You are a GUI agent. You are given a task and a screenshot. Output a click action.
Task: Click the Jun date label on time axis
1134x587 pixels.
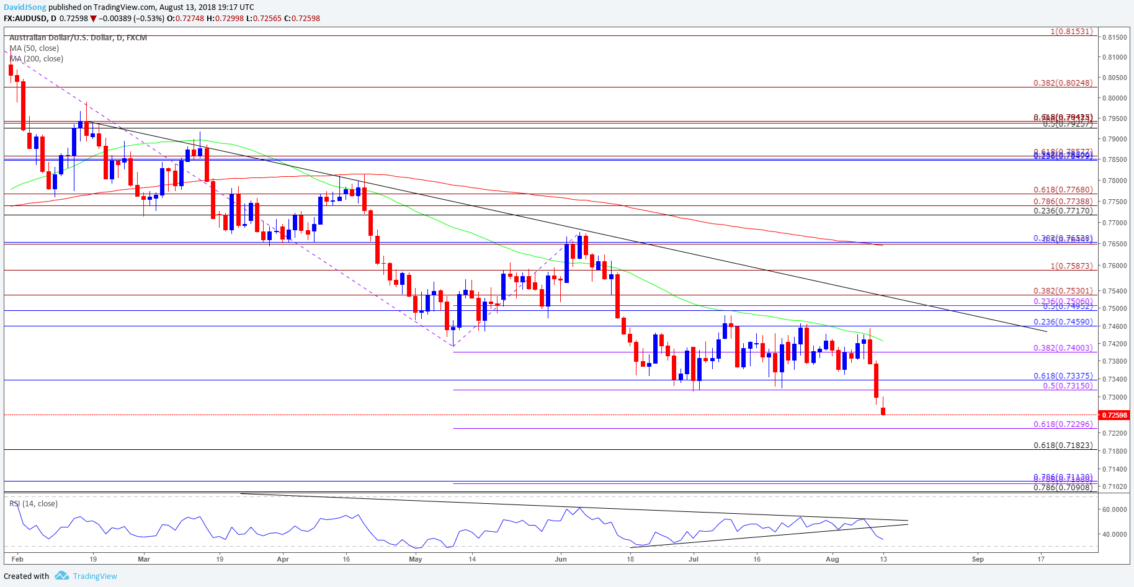point(561,559)
